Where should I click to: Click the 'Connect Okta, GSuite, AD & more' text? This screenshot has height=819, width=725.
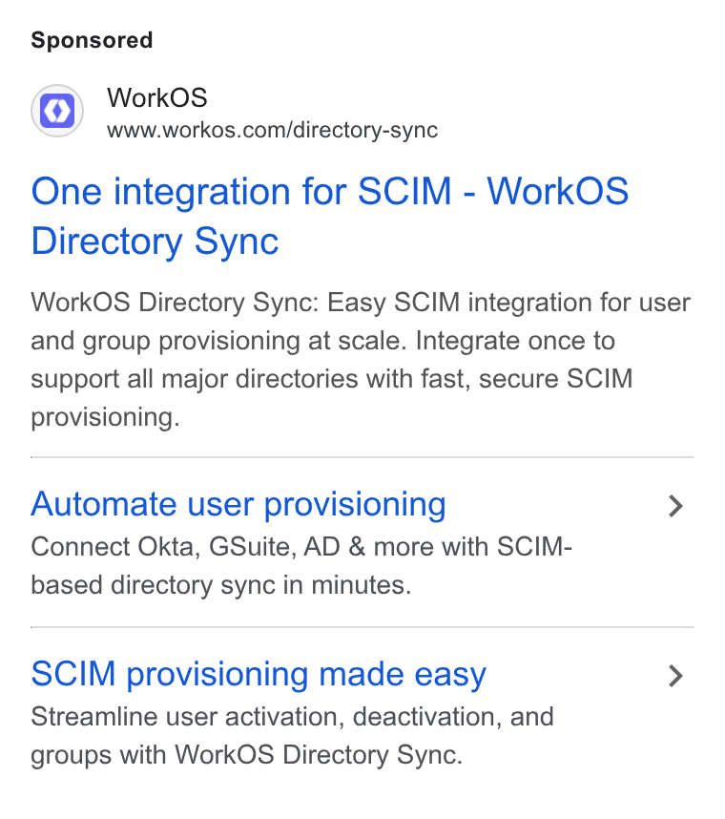(x=301, y=566)
